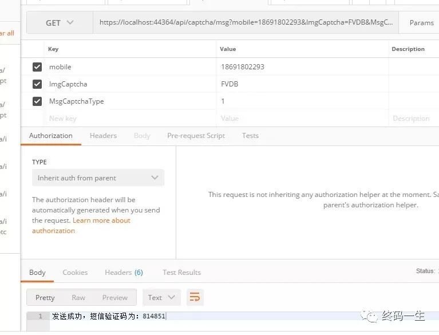Image resolution: width=439 pixels, height=335 pixels.
Task: Select the response Headers (6) tab
Action: 124,272
